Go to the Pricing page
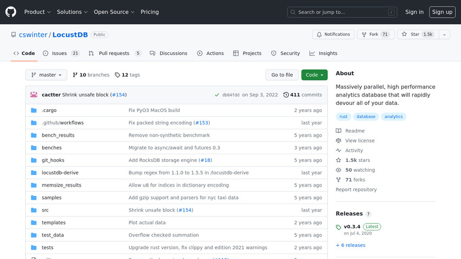The image size is (461, 259). point(150,12)
